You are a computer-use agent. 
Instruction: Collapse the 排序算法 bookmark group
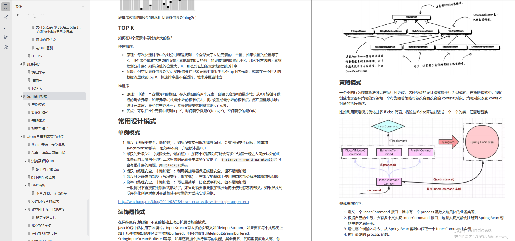(x=21, y=64)
